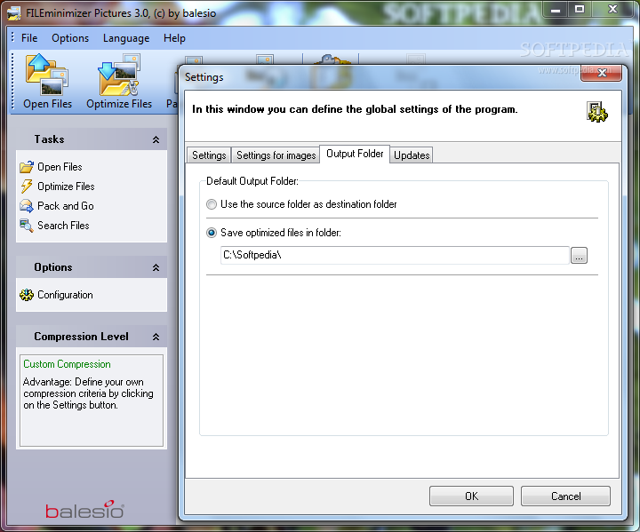Image resolution: width=640 pixels, height=532 pixels.
Task: Click the lightning Optimize Files task icon
Action: [x=27, y=186]
